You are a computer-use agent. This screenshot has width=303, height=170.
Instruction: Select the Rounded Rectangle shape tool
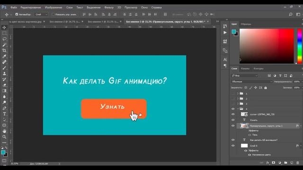(4, 126)
